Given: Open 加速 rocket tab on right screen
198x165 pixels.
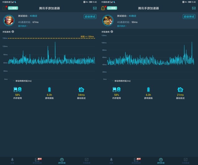Looking at the screenshot, I should (111, 161).
